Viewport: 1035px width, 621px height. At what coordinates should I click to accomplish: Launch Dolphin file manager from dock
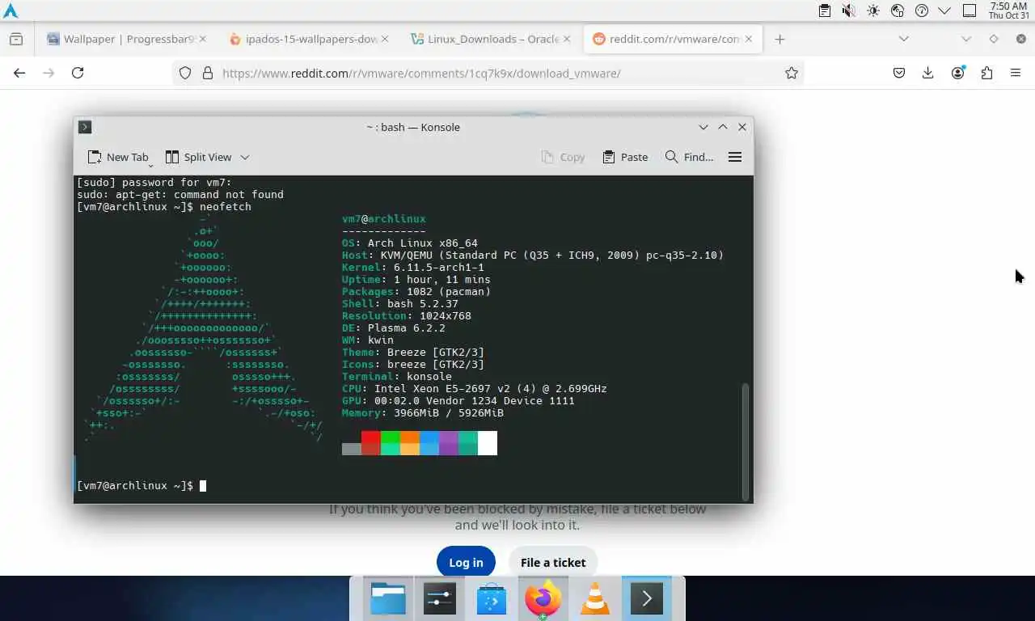(x=388, y=599)
